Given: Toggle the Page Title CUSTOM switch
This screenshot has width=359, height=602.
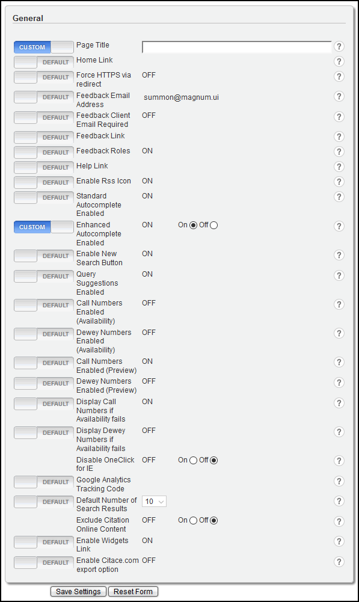Looking at the screenshot, I should pyautogui.click(x=44, y=48).
